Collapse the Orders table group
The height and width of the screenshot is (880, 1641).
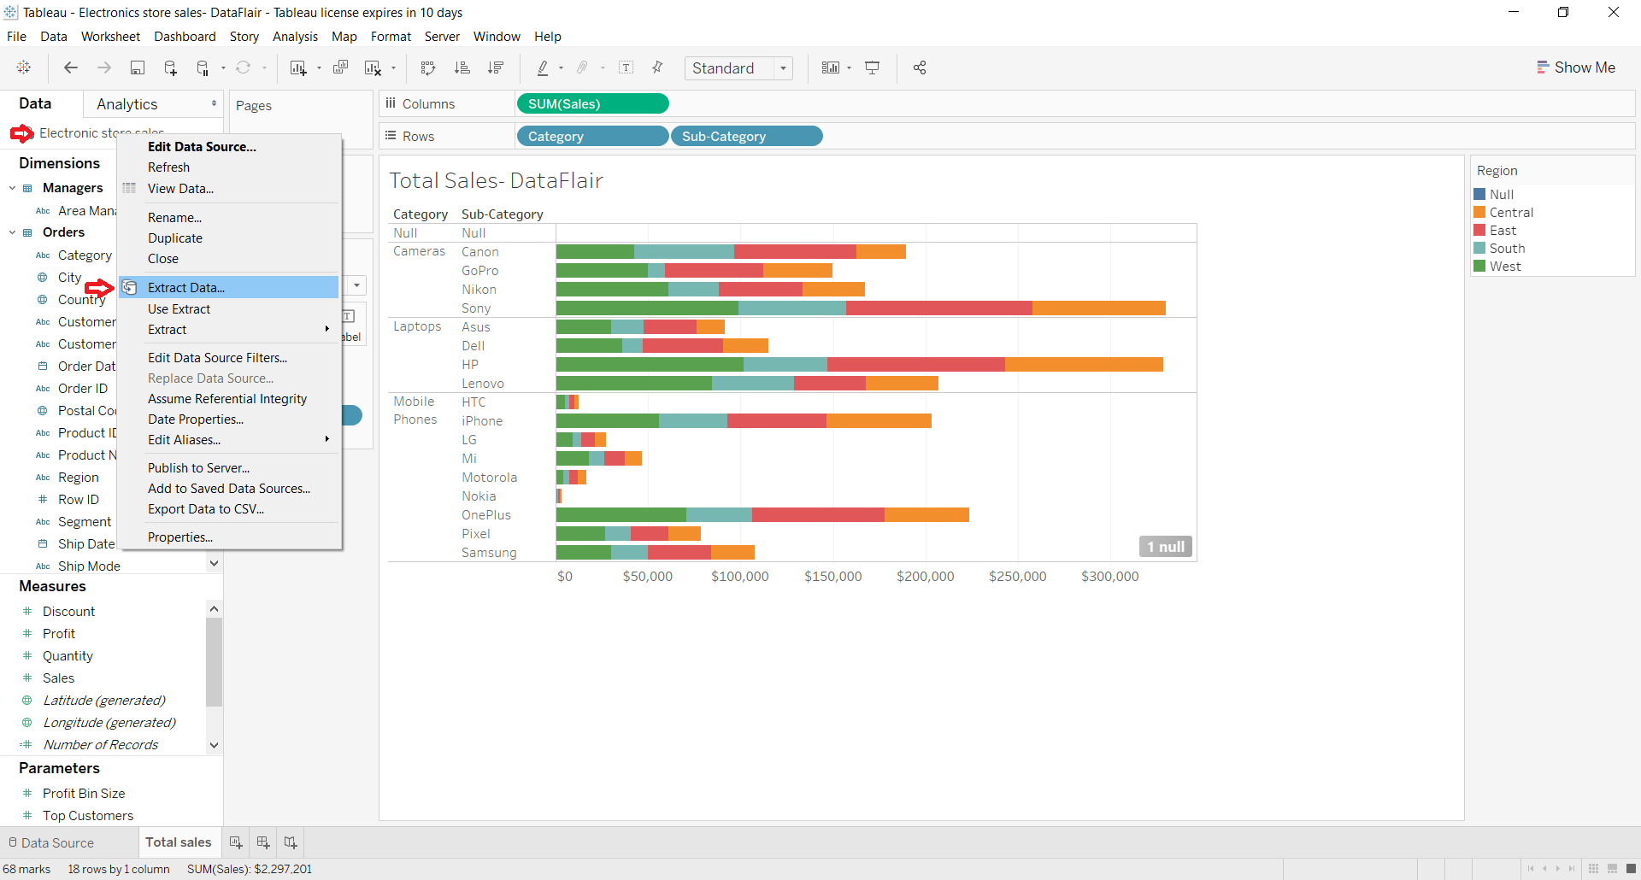pyautogui.click(x=12, y=232)
